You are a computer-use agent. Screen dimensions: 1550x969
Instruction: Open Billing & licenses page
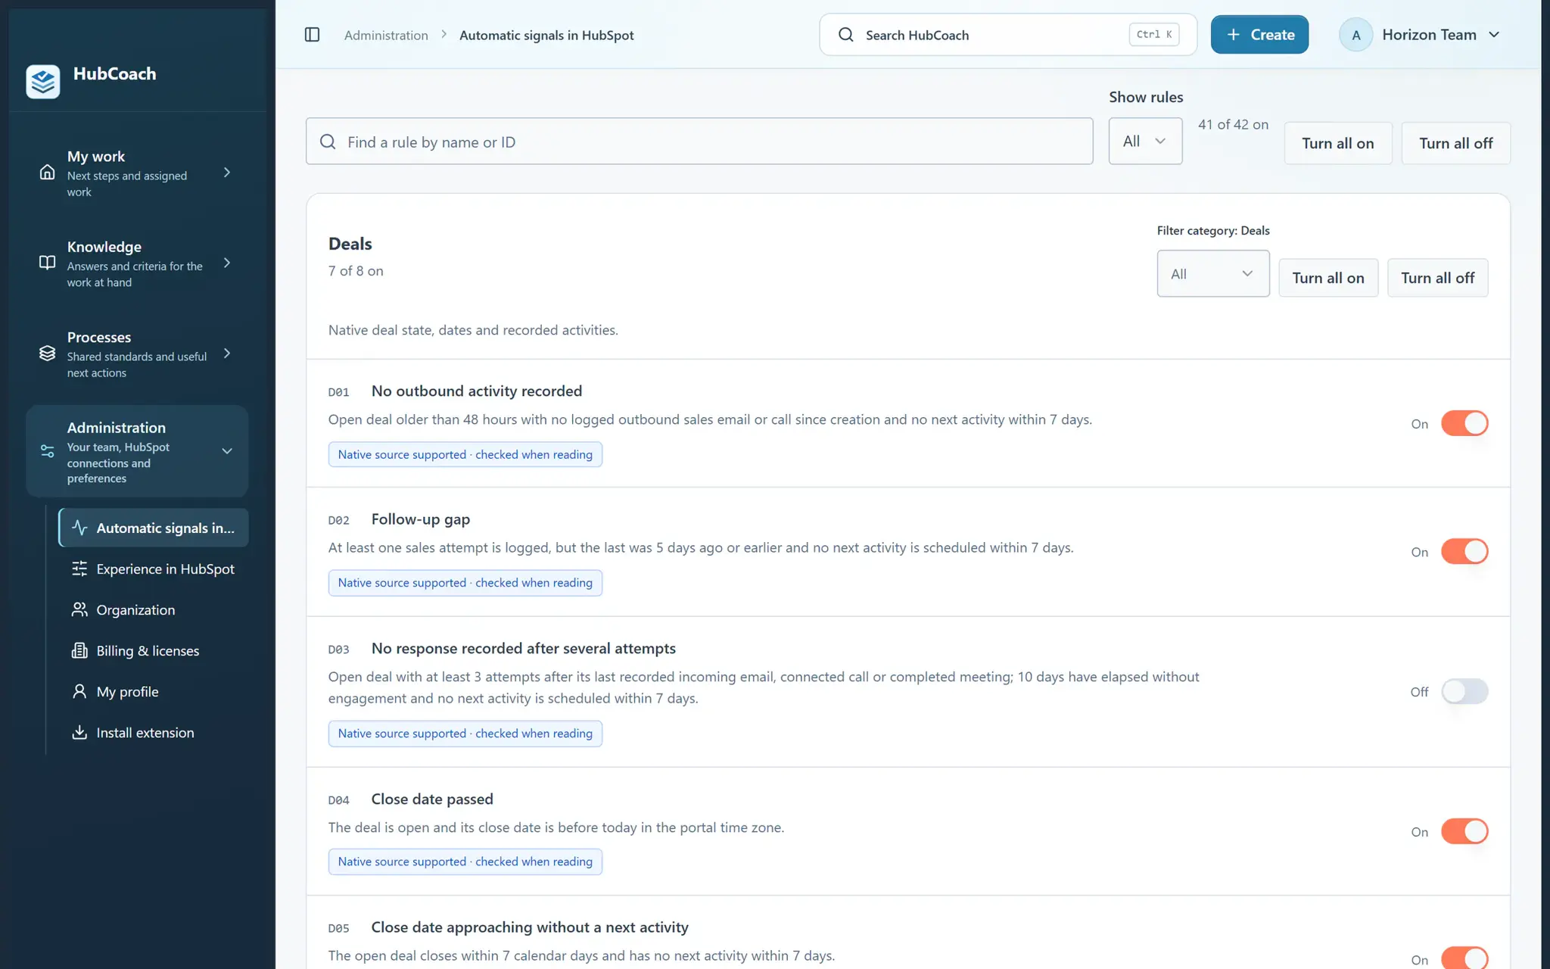click(x=154, y=650)
